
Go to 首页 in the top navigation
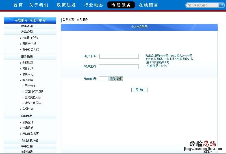pos(18,5)
